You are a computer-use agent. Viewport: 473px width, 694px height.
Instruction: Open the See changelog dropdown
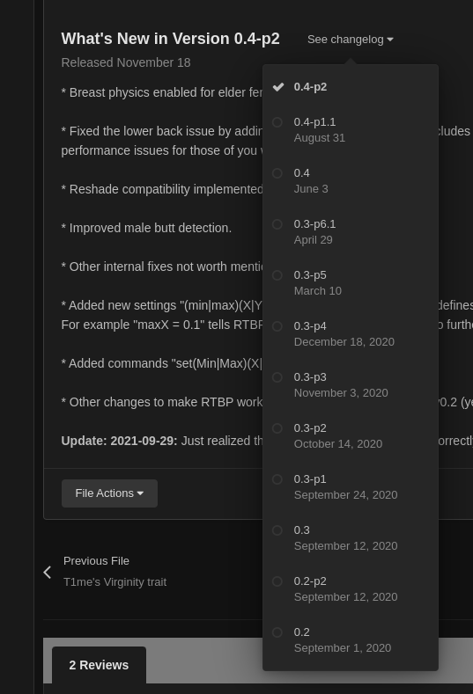(351, 40)
